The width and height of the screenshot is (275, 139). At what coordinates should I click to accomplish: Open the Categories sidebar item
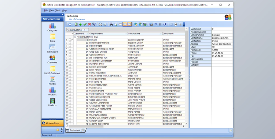[x=52, y=27]
